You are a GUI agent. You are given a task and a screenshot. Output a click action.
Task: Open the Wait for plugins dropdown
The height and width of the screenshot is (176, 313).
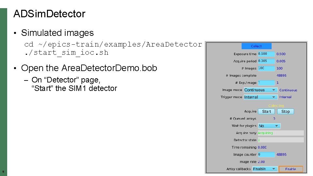(269, 126)
